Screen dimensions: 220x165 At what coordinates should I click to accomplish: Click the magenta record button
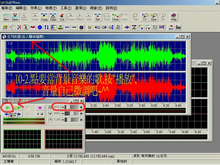(x=40, y=108)
